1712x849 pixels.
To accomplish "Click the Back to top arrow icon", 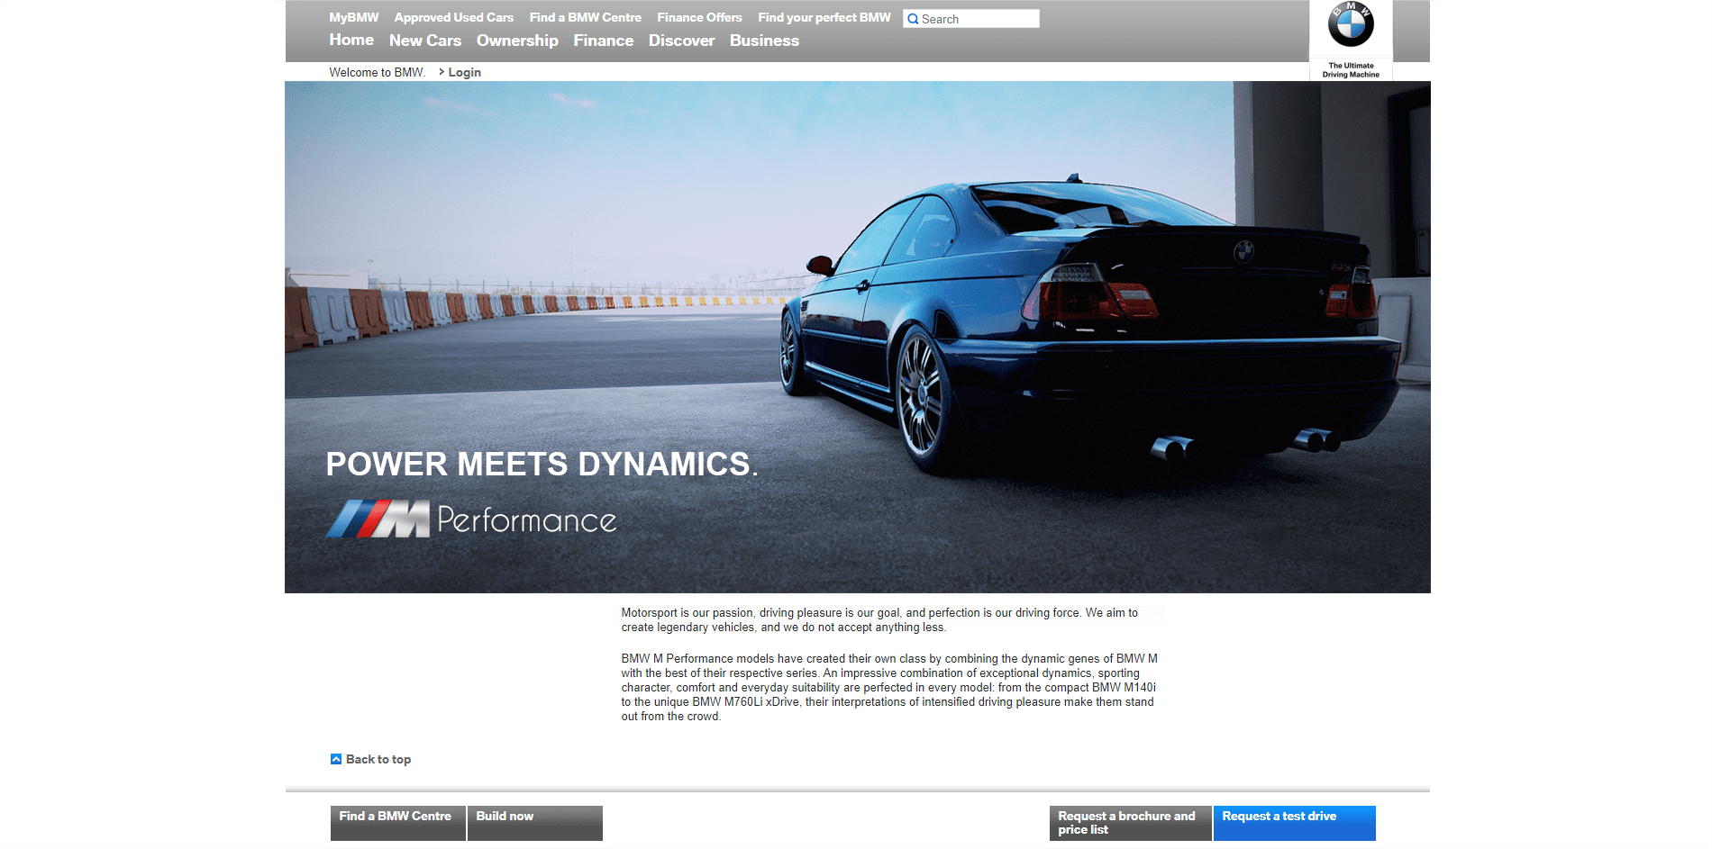I will pos(335,759).
